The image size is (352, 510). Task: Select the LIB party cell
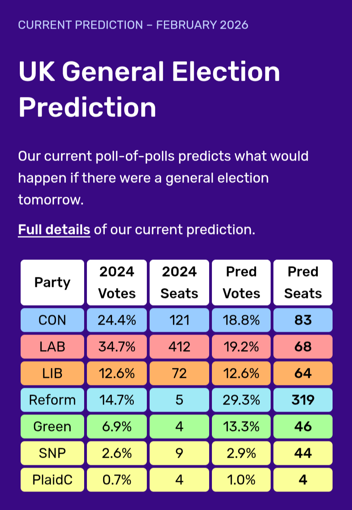point(52,373)
